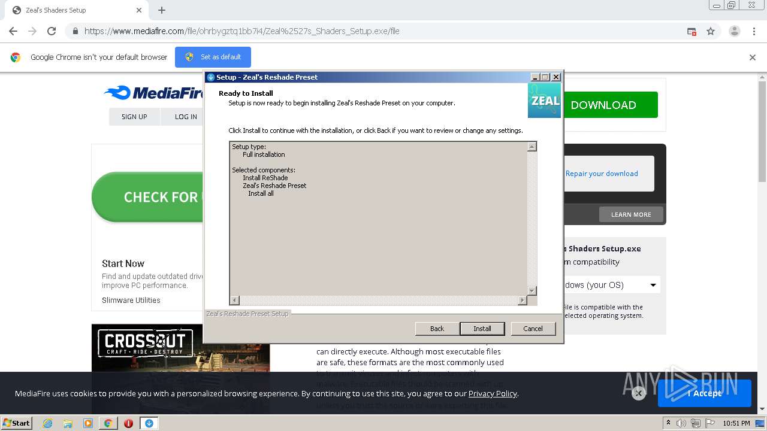Close the setup wizard window
Viewport: 767px width, 431px height.
tap(556, 77)
